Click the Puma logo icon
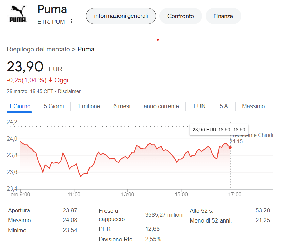Image resolution: width=291 pixels, height=246 pixels. pos(16,14)
